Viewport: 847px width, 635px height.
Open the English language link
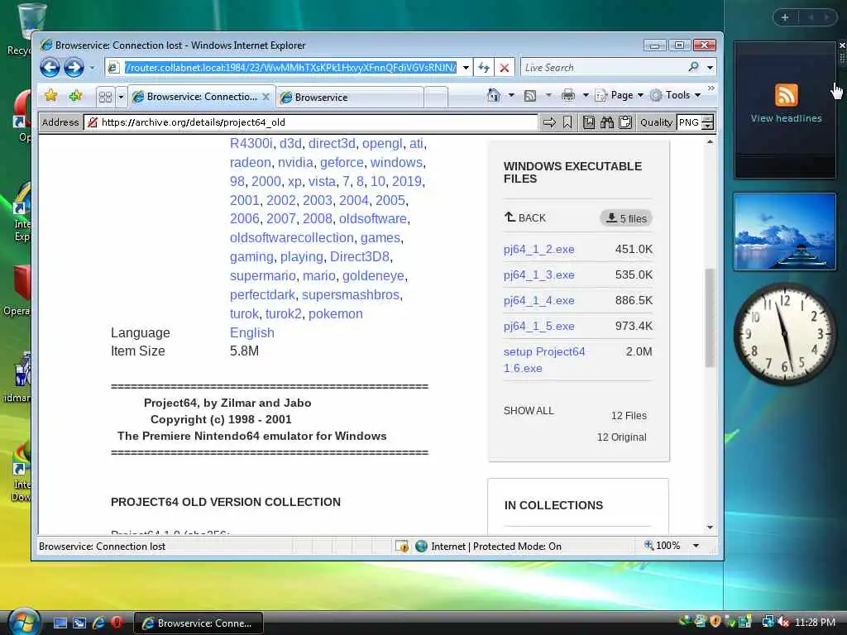tap(251, 332)
